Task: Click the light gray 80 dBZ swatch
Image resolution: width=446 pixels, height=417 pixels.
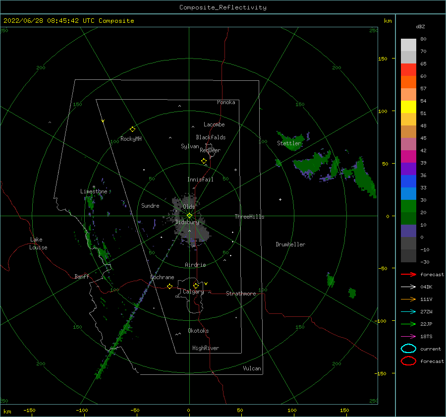Action: pos(408,45)
